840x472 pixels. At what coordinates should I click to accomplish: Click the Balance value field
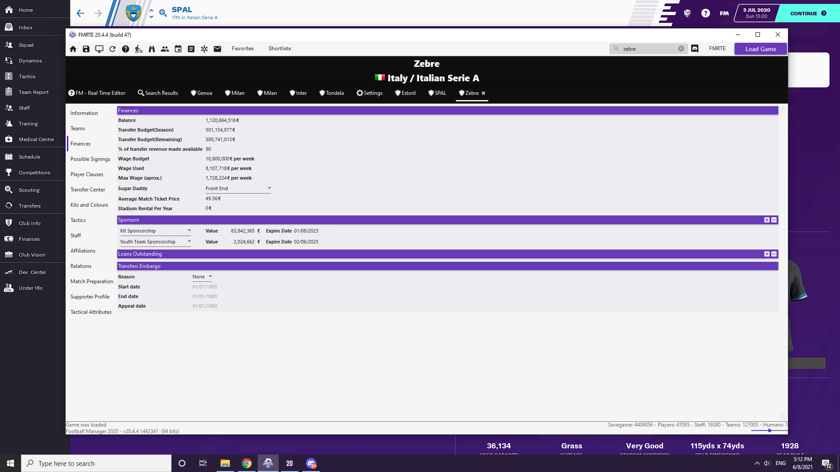[222, 121]
